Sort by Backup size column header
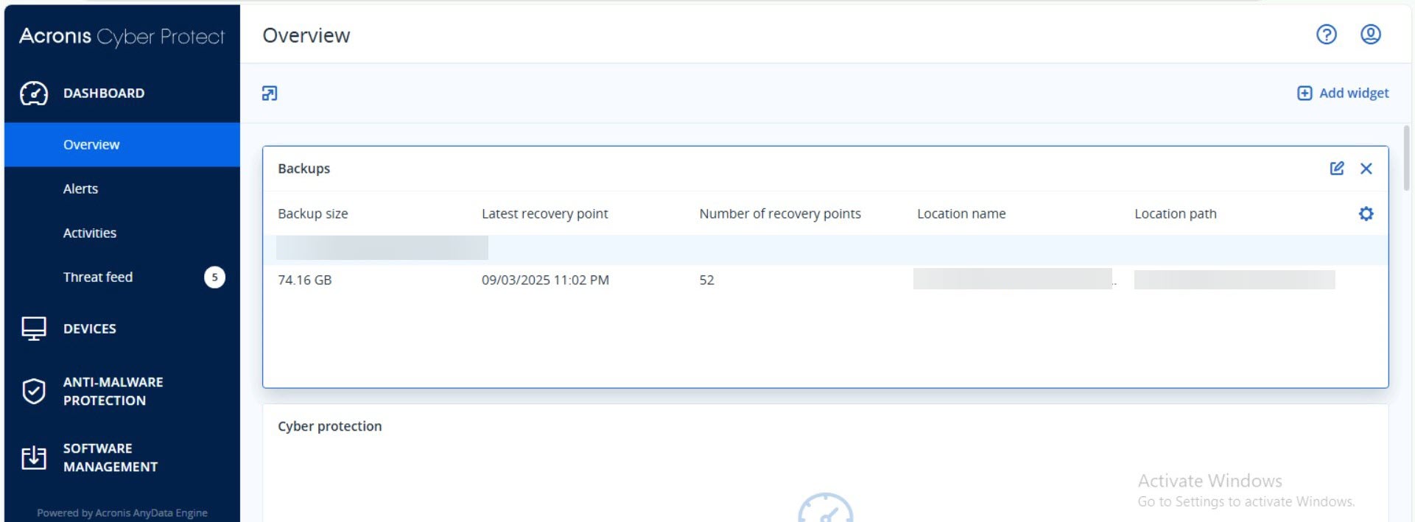This screenshot has width=1415, height=522. click(x=313, y=214)
